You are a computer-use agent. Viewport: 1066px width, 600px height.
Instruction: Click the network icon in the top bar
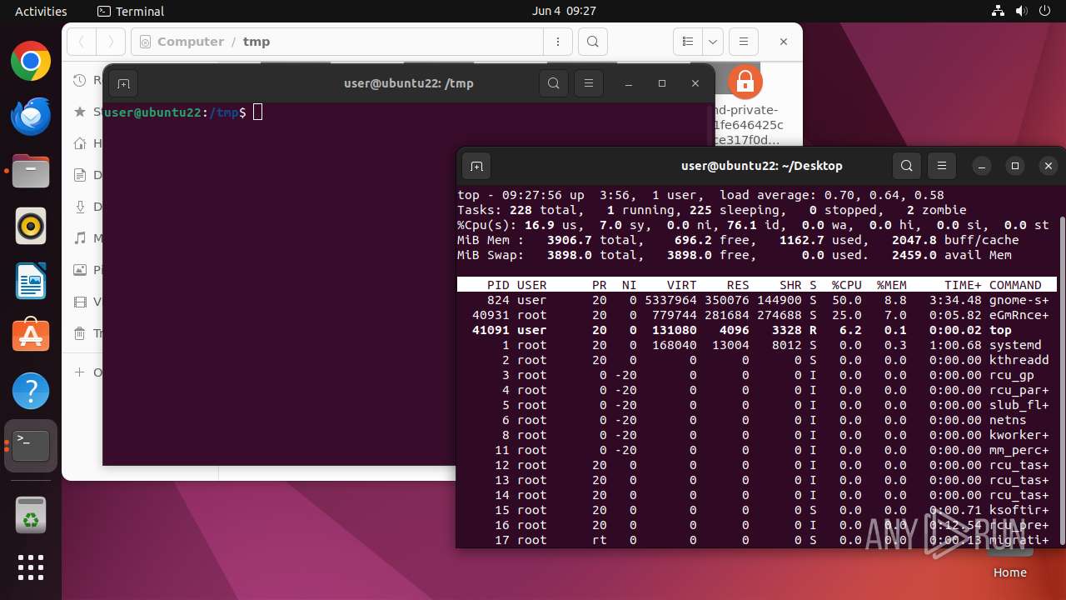(x=998, y=11)
